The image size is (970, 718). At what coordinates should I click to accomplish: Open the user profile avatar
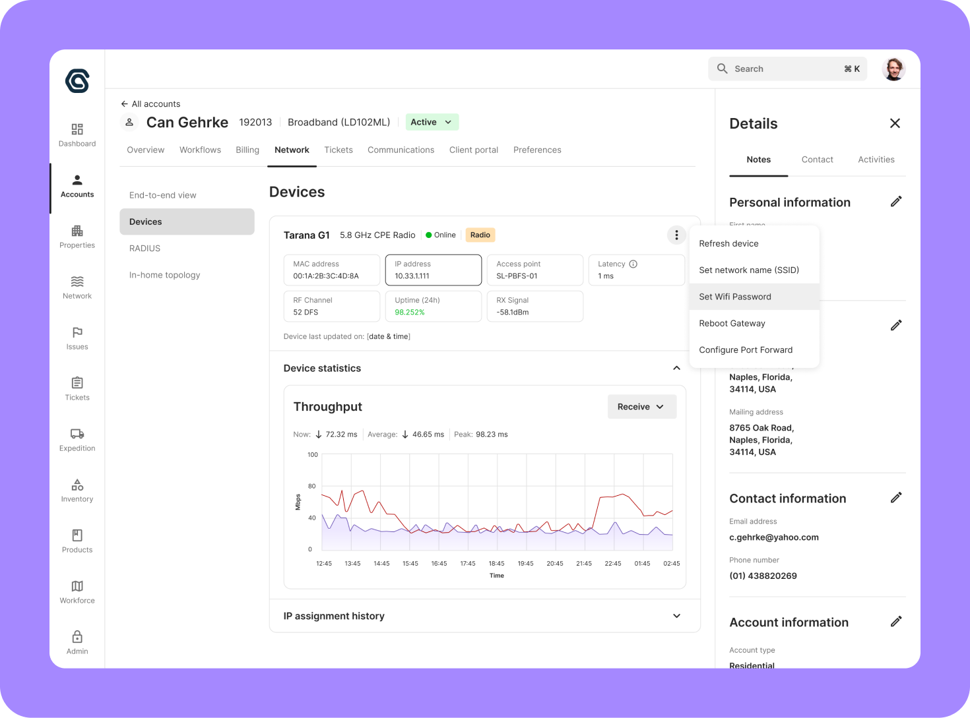tap(893, 69)
